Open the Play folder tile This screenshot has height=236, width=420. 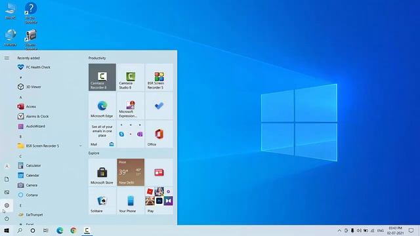pyautogui.click(x=159, y=201)
